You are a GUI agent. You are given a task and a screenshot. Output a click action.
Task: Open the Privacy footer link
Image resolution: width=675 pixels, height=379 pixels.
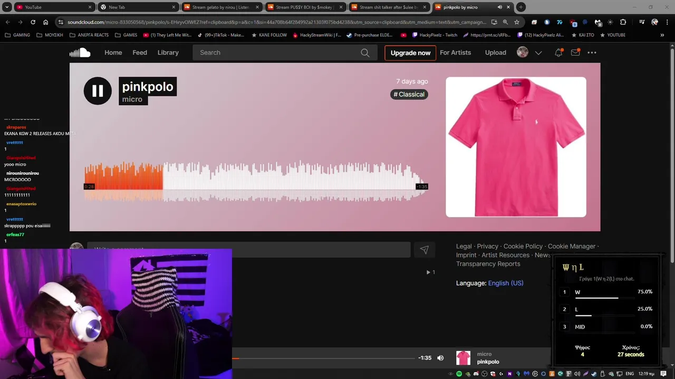click(488, 246)
